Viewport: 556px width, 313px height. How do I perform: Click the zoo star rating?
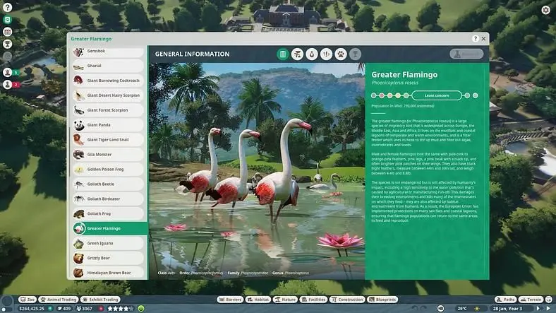click(x=121, y=309)
